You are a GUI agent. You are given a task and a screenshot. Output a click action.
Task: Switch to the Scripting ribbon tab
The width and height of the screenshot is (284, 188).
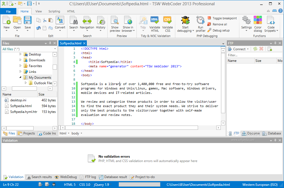[x=54, y=11]
